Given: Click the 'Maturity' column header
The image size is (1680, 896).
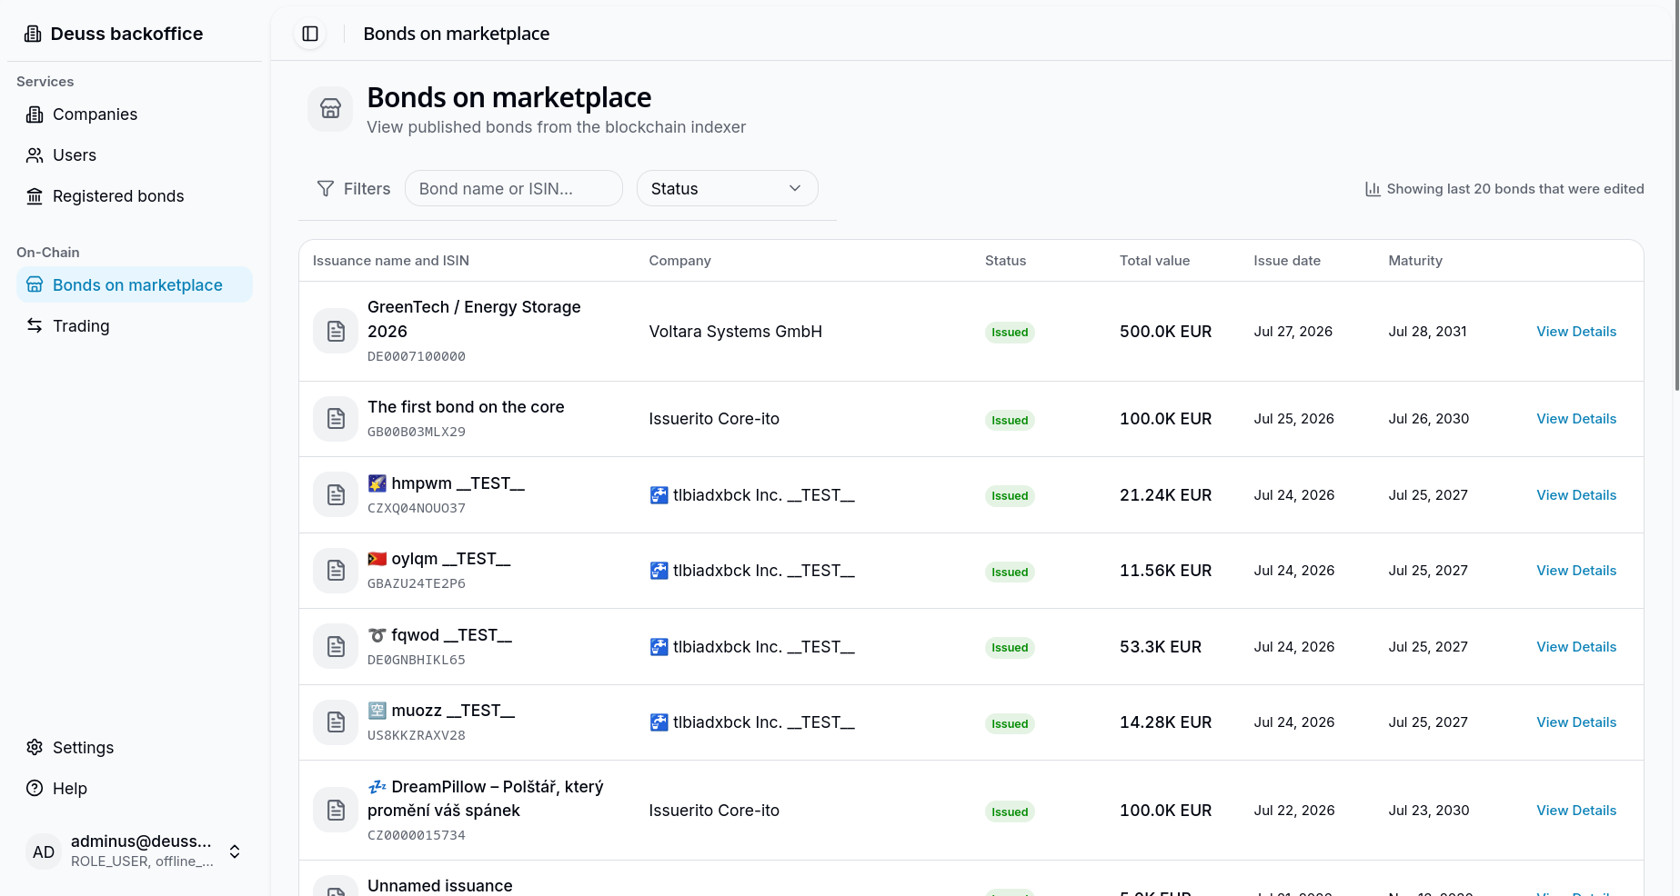Looking at the screenshot, I should (x=1415, y=261).
